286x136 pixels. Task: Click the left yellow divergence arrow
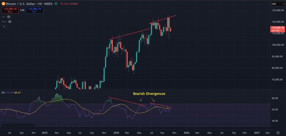tap(141, 99)
